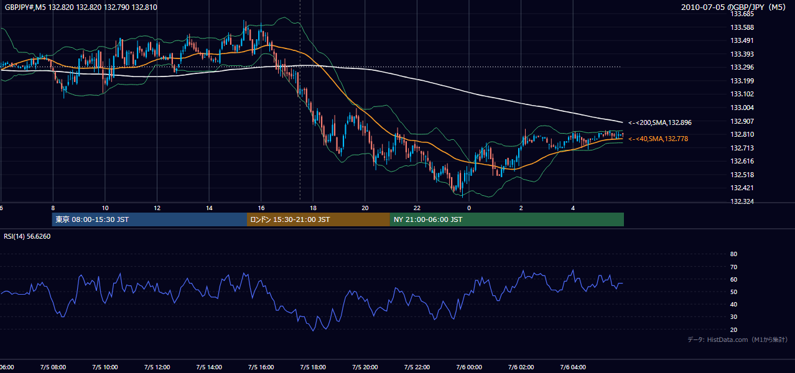
Task: Click the 'RSI(14) 56.6260' indicator label
Action: pyautogui.click(x=27, y=236)
